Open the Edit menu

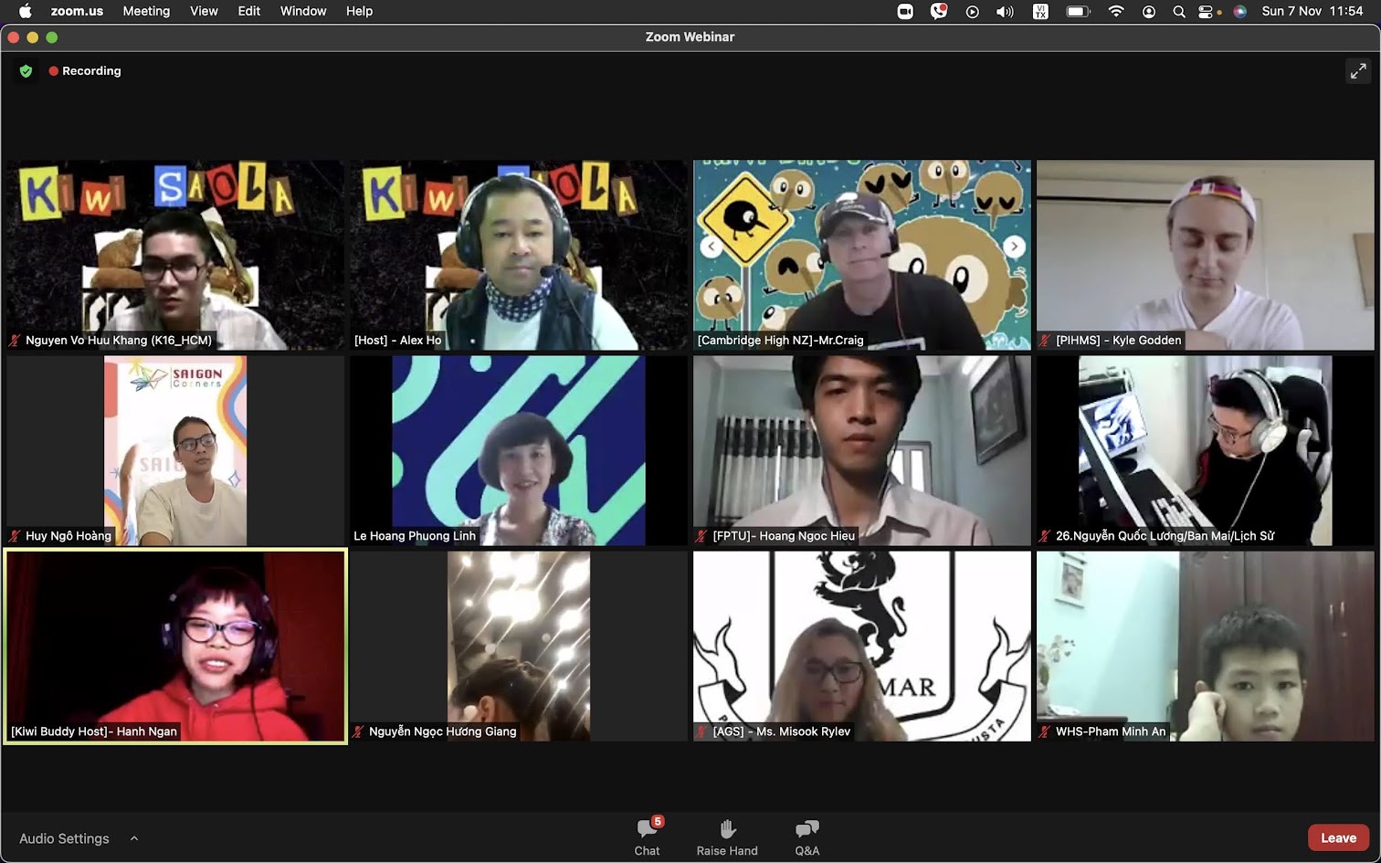pyautogui.click(x=249, y=11)
